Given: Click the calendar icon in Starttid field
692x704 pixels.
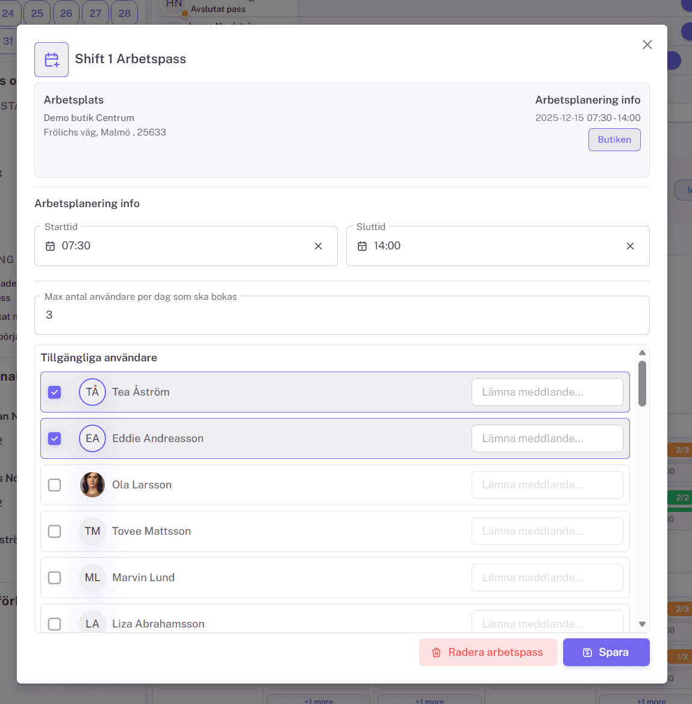Looking at the screenshot, I should [51, 246].
